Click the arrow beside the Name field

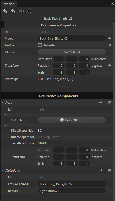click(109, 38)
